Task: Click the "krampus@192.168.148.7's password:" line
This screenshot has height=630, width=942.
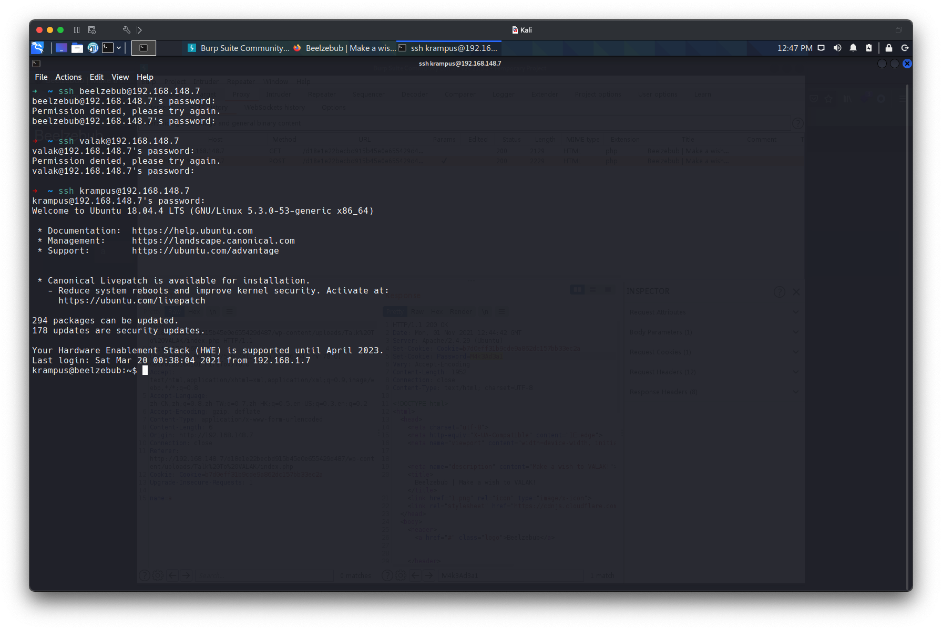Action: (119, 201)
